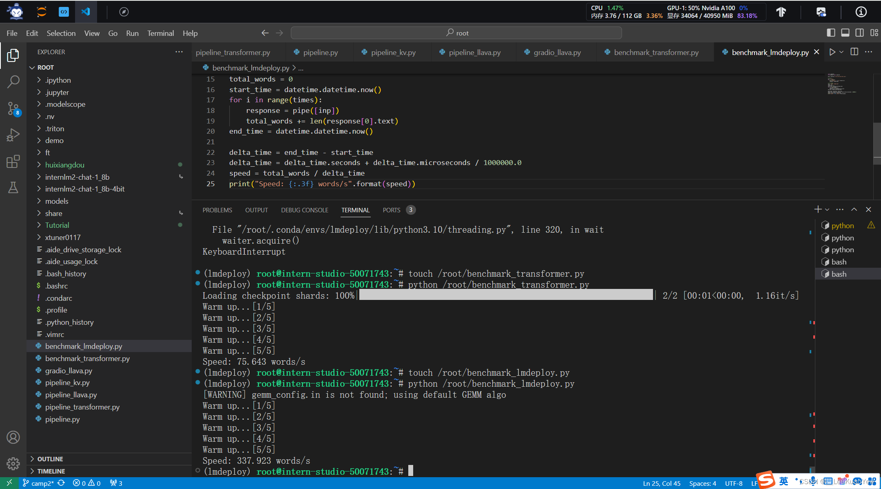The width and height of the screenshot is (881, 489).
Task: Select the TERMINAL tab in panel
Action: pyautogui.click(x=354, y=209)
